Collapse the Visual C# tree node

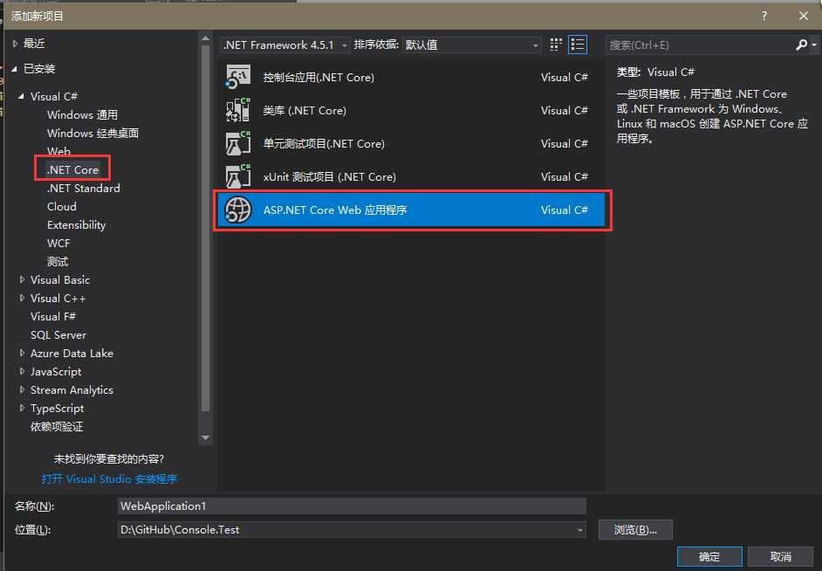click(22, 97)
